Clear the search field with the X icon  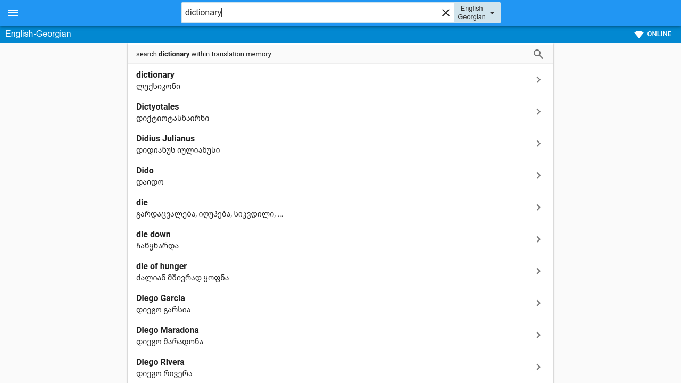click(x=446, y=13)
